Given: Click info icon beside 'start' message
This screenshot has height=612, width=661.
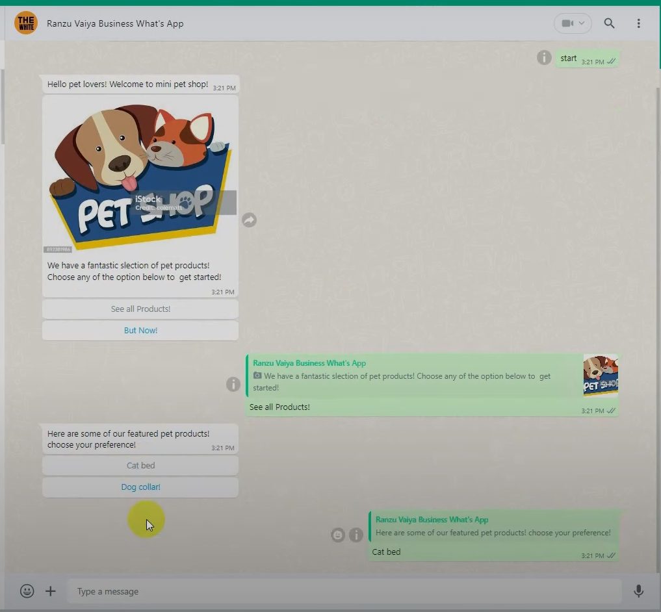Looking at the screenshot, I should 544,58.
